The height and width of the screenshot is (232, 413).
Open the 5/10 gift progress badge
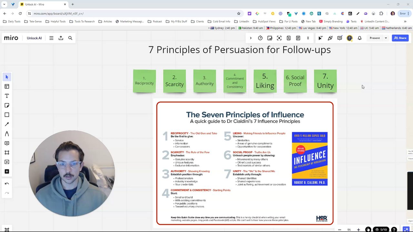(381, 230)
